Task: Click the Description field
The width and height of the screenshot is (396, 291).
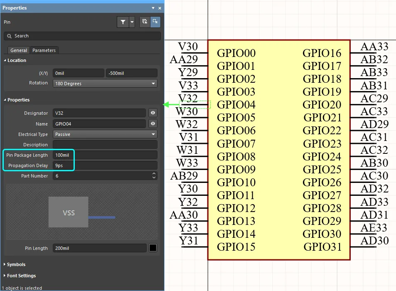Action: click(x=105, y=145)
